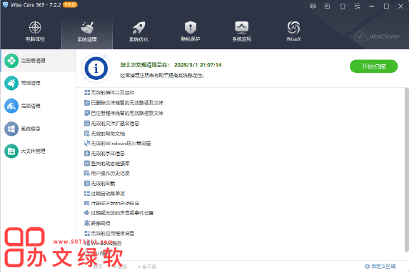Viewport: 409px width, 273px height.
Task: Click folder icon beside 已删除文件残留的无效路径及文件
Action: point(87,103)
